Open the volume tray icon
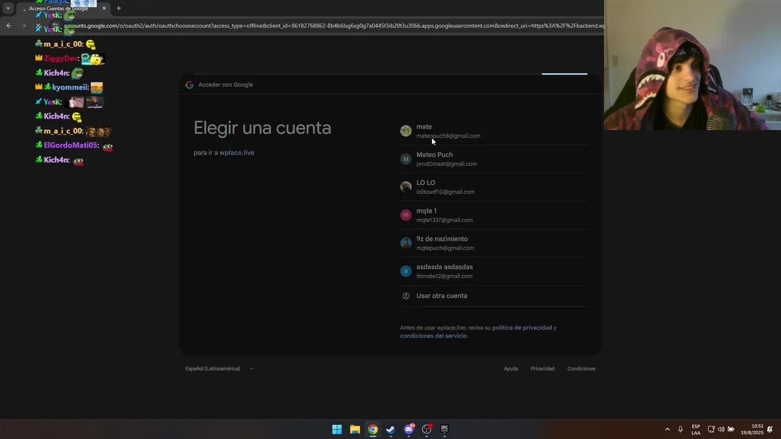The height and width of the screenshot is (439, 781). [x=721, y=429]
